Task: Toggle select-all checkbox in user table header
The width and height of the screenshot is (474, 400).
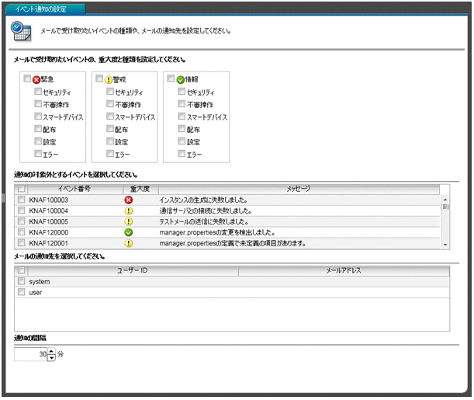Action: click(x=22, y=270)
